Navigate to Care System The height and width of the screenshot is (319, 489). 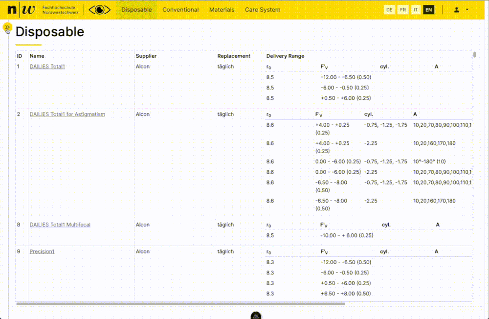(x=263, y=10)
